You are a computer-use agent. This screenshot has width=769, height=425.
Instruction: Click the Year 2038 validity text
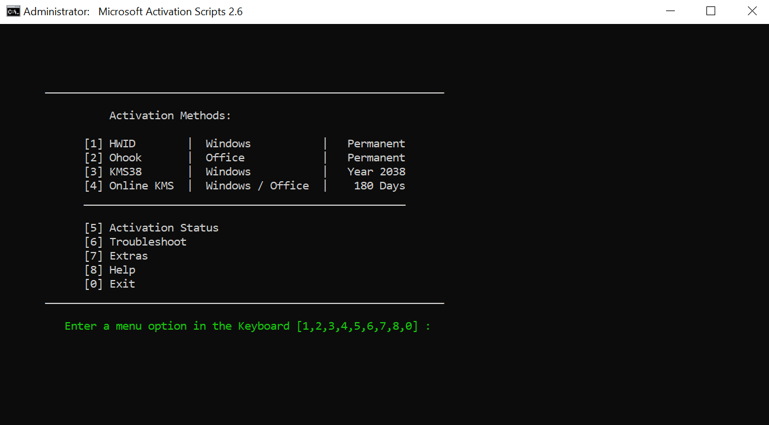point(376,172)
